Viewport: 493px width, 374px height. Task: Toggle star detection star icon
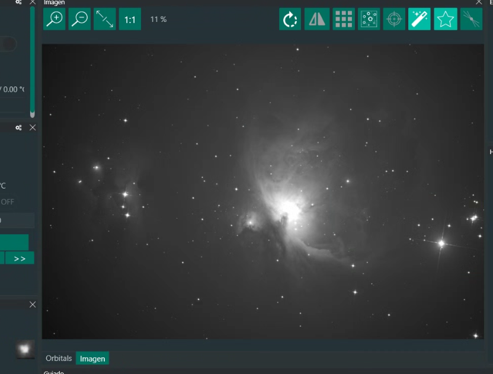(446, 19)
